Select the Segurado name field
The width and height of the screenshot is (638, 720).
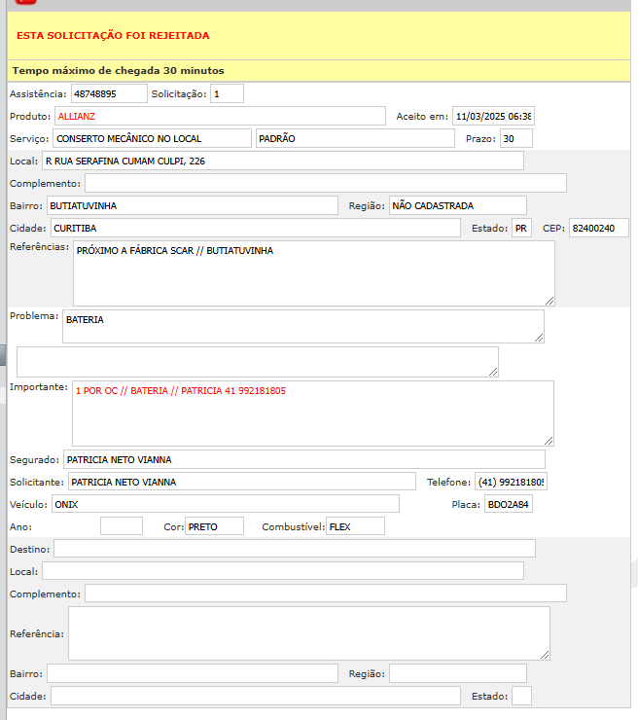tap(303, 459)
